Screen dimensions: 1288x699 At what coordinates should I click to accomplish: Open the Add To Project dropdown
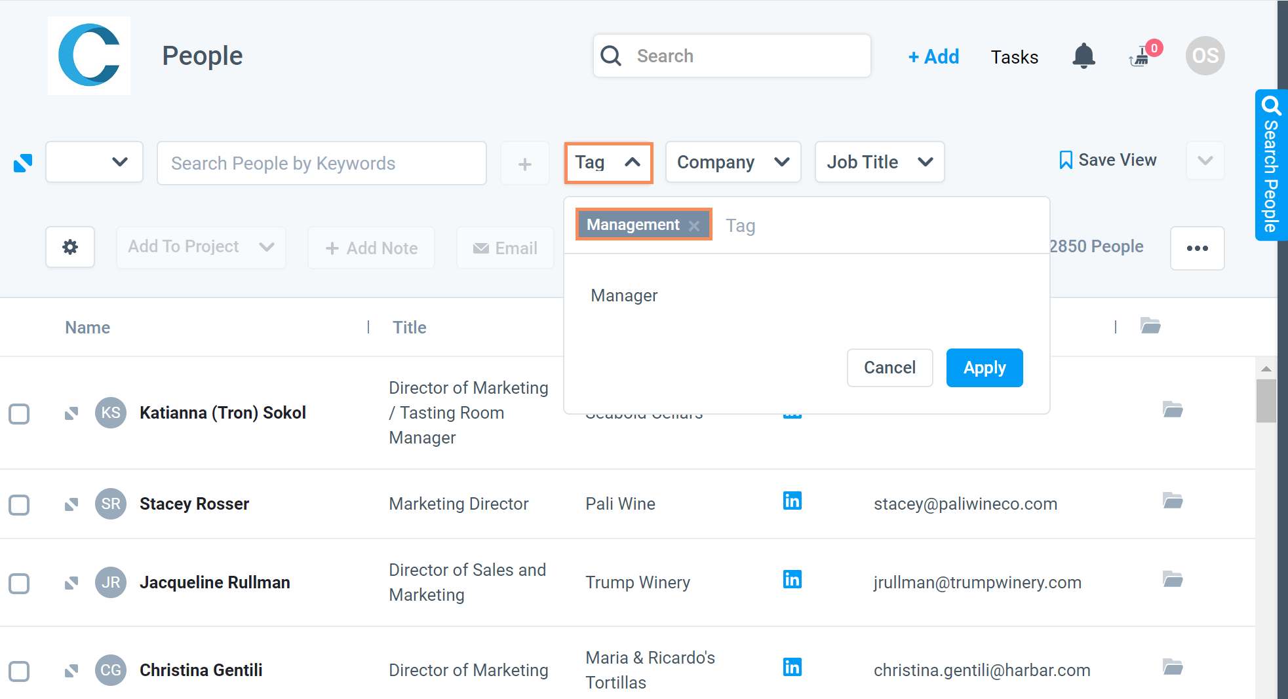(201, 247)
